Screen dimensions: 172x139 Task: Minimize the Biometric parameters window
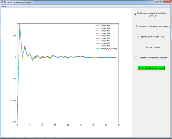click(x=157, y=2)
